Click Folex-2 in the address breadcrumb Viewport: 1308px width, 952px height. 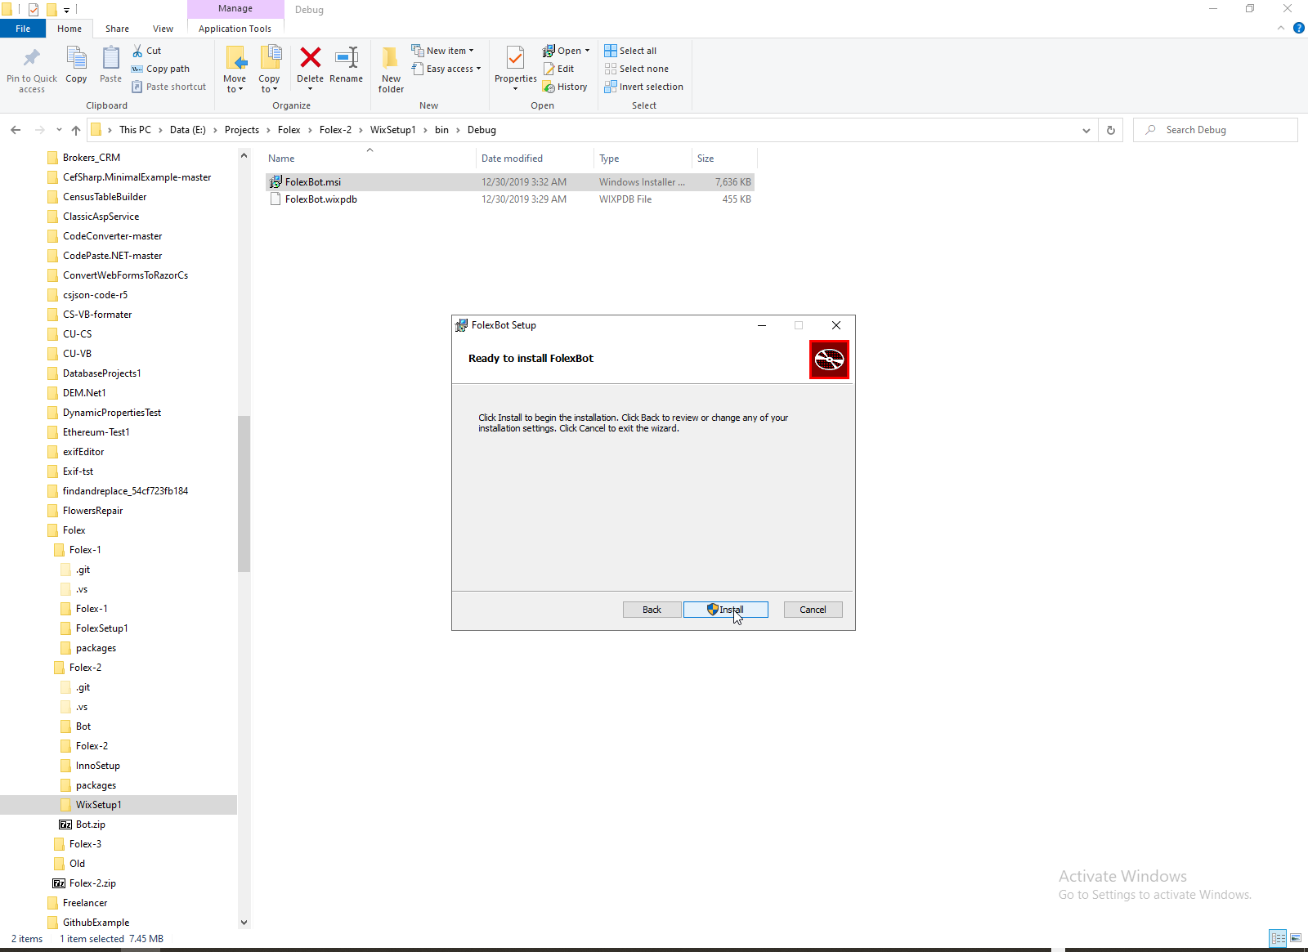point(335,130)
